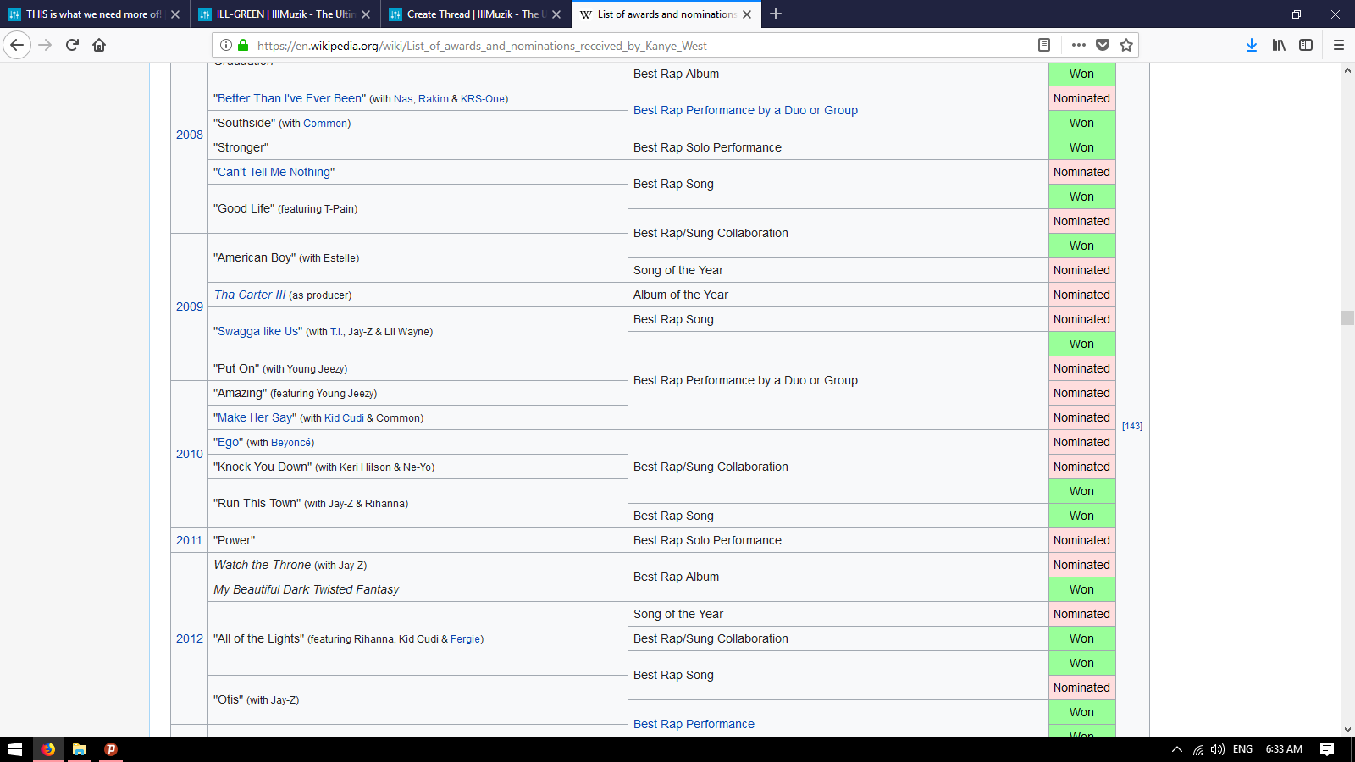Open the 2008 year link
Viewport: 1355px width, 762px height.
tap(190, 135)
